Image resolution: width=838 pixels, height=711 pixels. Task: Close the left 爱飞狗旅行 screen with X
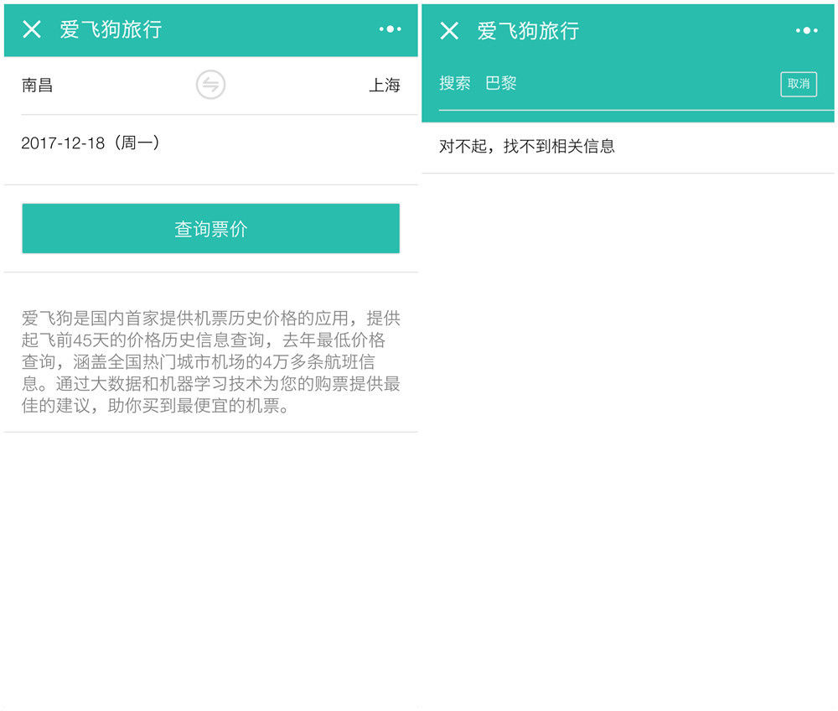point(32,30)
